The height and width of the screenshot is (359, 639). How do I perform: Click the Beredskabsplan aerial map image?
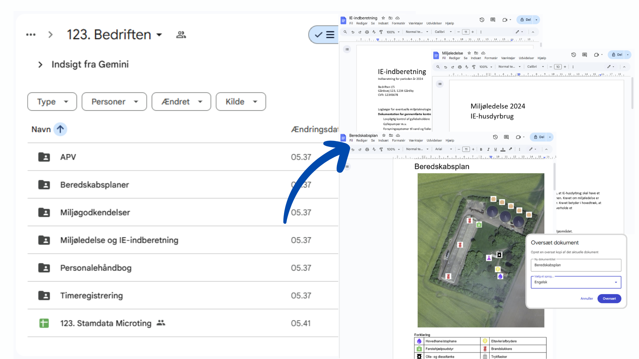pos(481,250)
